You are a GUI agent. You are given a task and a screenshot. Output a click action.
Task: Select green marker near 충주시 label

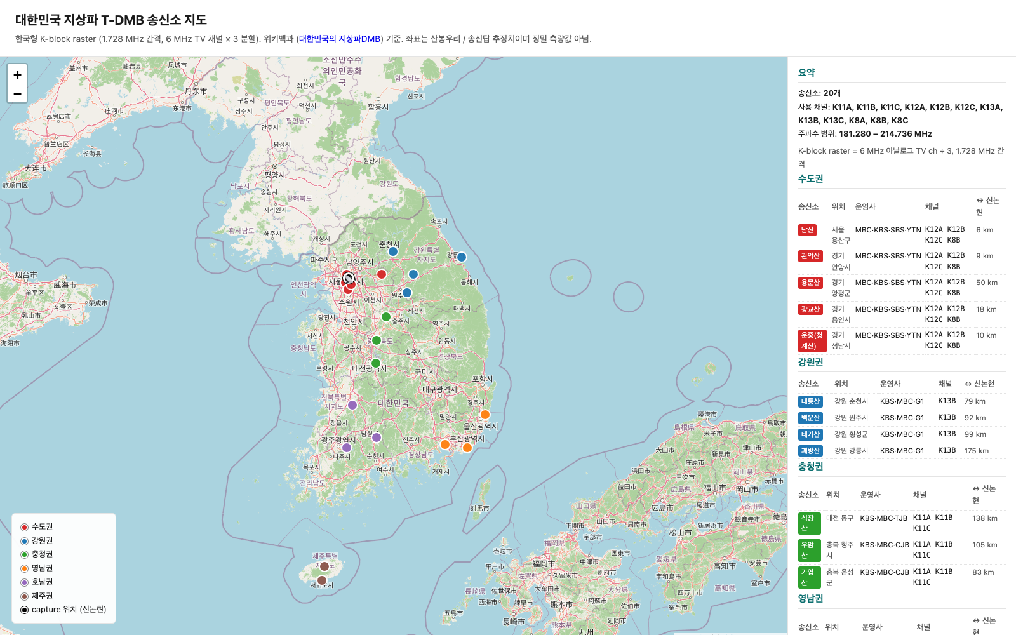pyautogui.click(x=386, y=317)
